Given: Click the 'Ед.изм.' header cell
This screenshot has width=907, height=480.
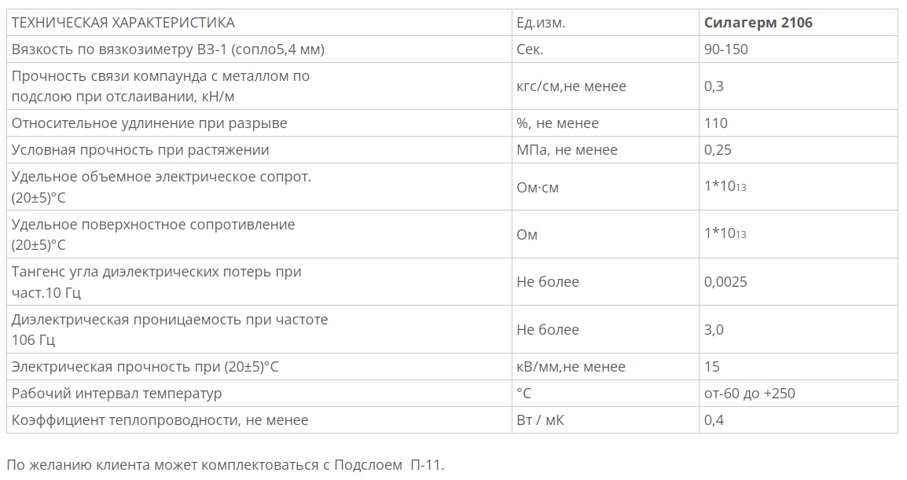Looking at the screenshot, I should (605, 23).
